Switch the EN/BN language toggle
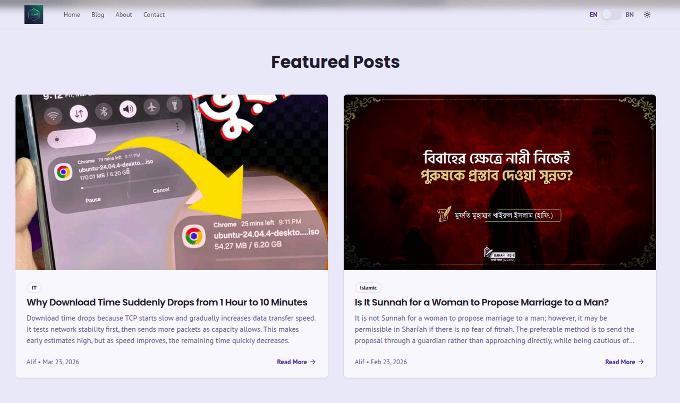 pyautogui.click(x=611, y=15)
